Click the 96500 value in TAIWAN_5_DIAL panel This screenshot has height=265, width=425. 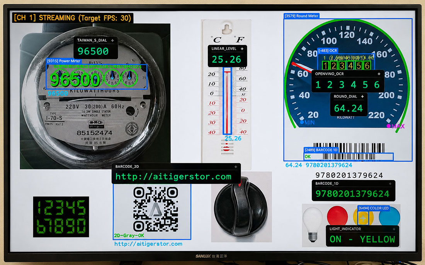[x=93, y=51]
